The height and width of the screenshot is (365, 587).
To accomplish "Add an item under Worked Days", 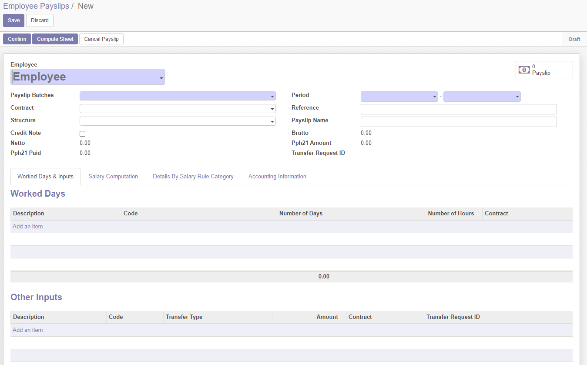I will click(28, 227).
